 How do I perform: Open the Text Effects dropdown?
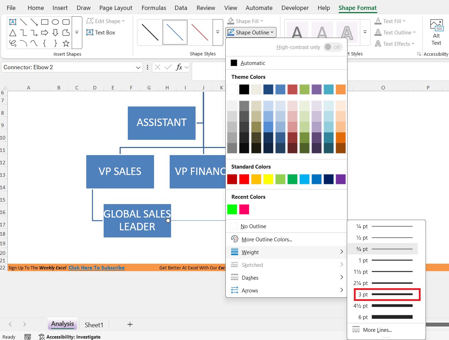tap(395, 44)
